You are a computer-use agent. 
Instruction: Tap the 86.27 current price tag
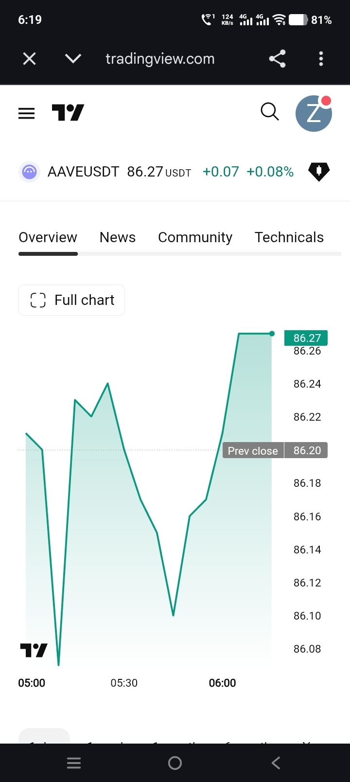click(306, 338)
